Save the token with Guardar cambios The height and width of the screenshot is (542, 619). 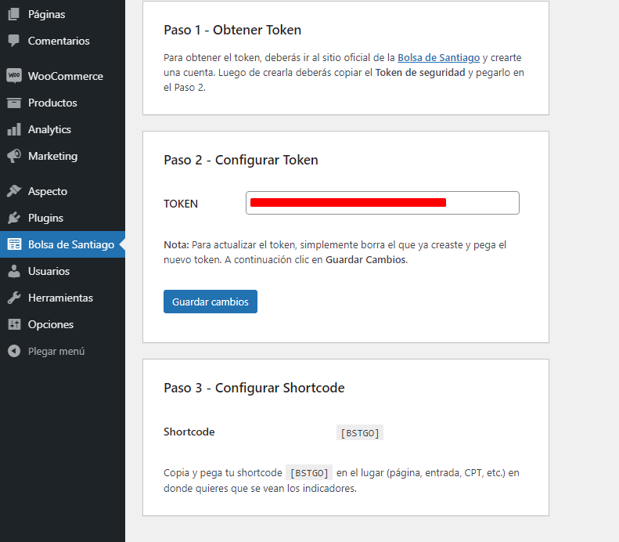(x=211, y=302)
